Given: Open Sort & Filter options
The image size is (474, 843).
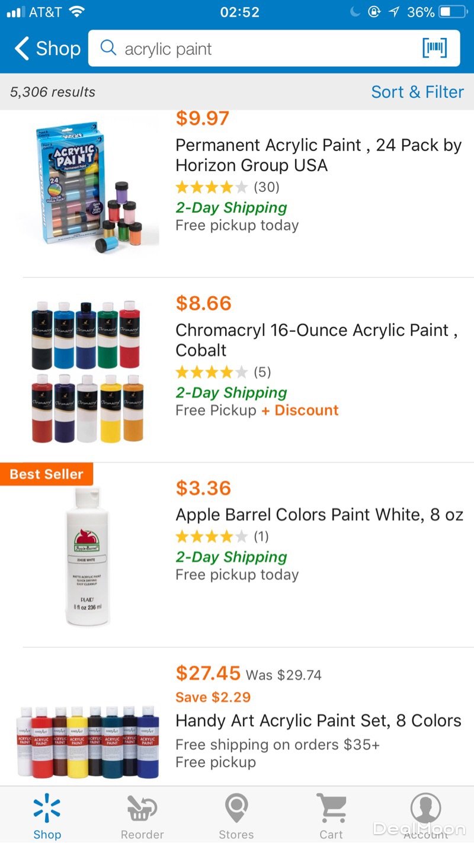Looking at the screenshot, I should pos(417,92).
